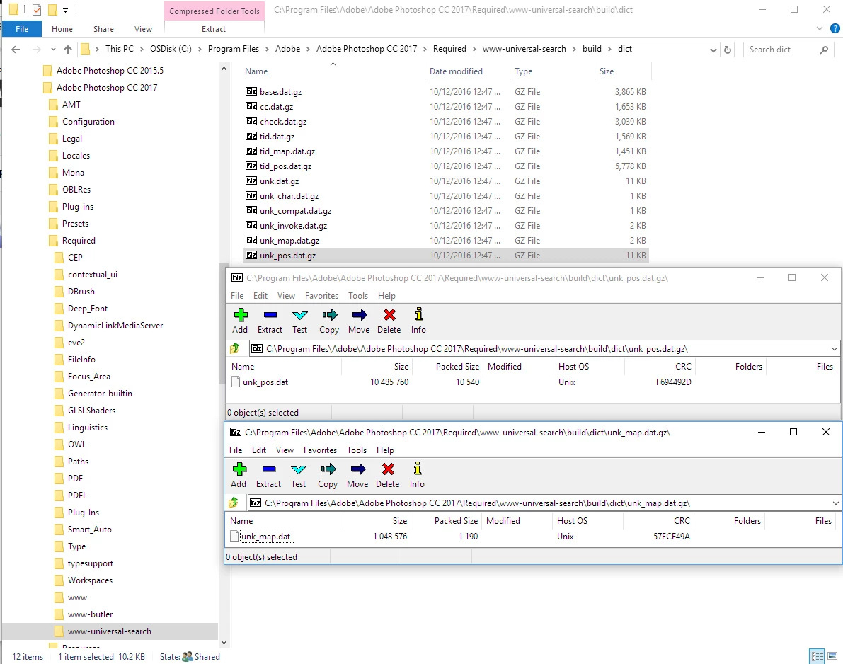
Task: Click the OSDisk (C:) breadcrumb segment
Action: (x=171, y=49)
